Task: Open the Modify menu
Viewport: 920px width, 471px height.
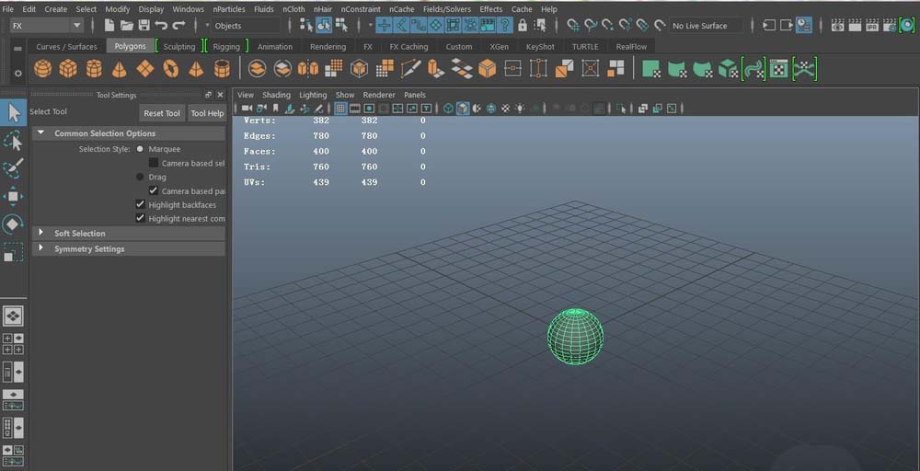Action: (x=118, y=9)
